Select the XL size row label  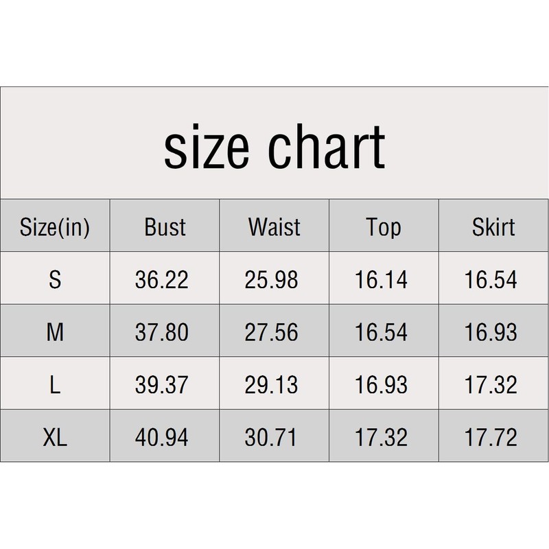[55, 437]
